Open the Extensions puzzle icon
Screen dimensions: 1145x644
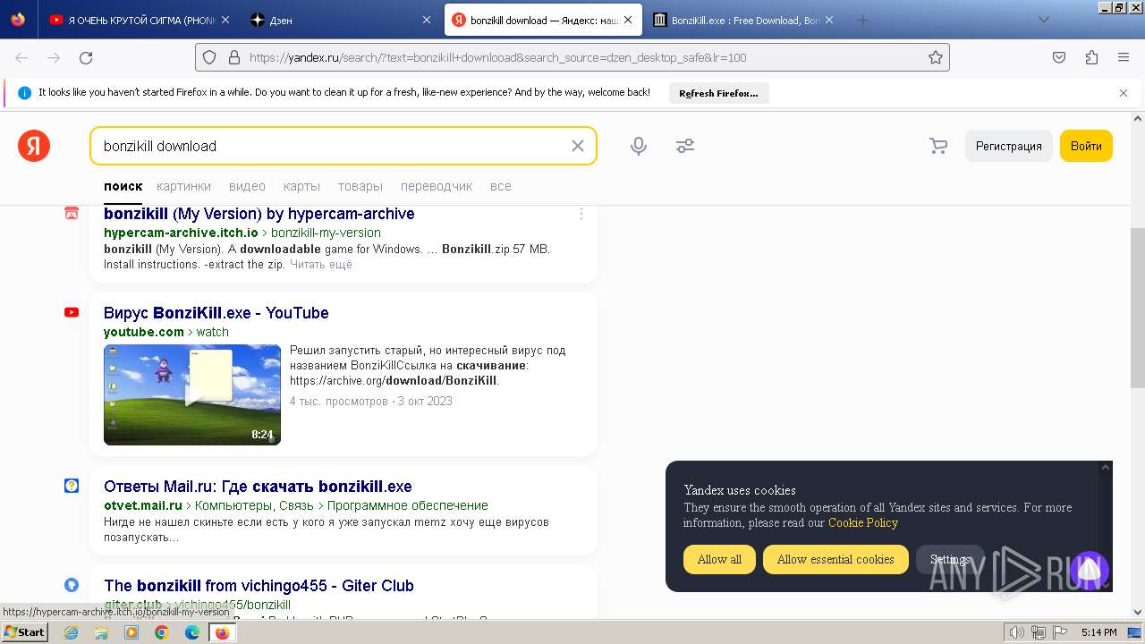coord(1091,57)
